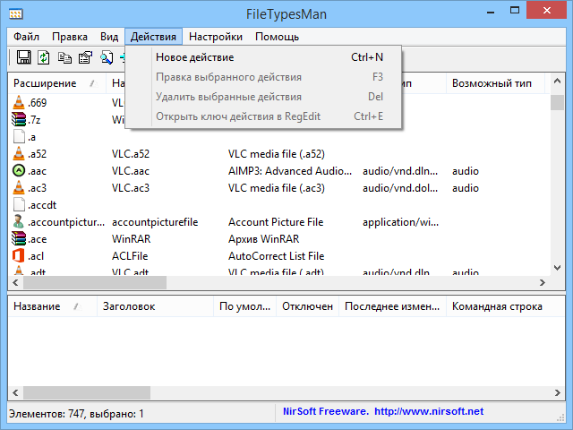Select the 'AIMP3: Advanced Audio...' description

pos(290,171)
